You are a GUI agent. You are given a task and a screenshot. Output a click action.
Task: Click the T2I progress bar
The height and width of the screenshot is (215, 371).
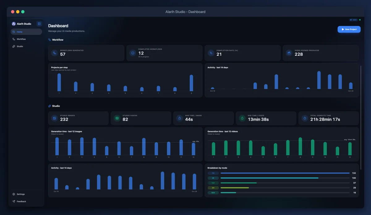(x=285, y=173)
